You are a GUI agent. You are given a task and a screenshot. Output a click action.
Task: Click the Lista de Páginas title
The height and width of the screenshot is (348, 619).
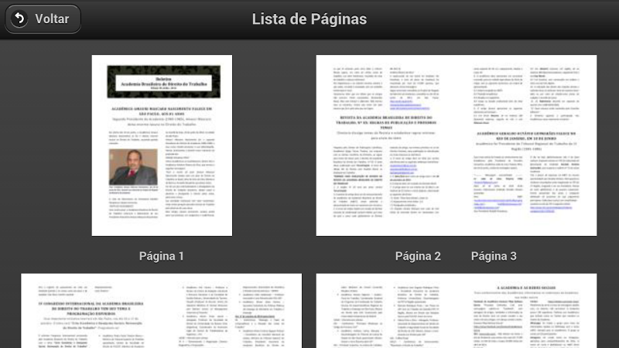pos(309,19)
